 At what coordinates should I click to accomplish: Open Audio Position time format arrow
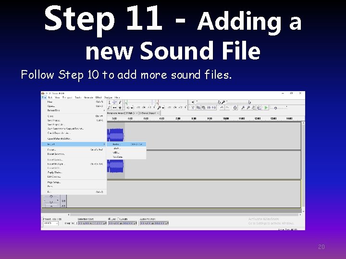[168, 224]
